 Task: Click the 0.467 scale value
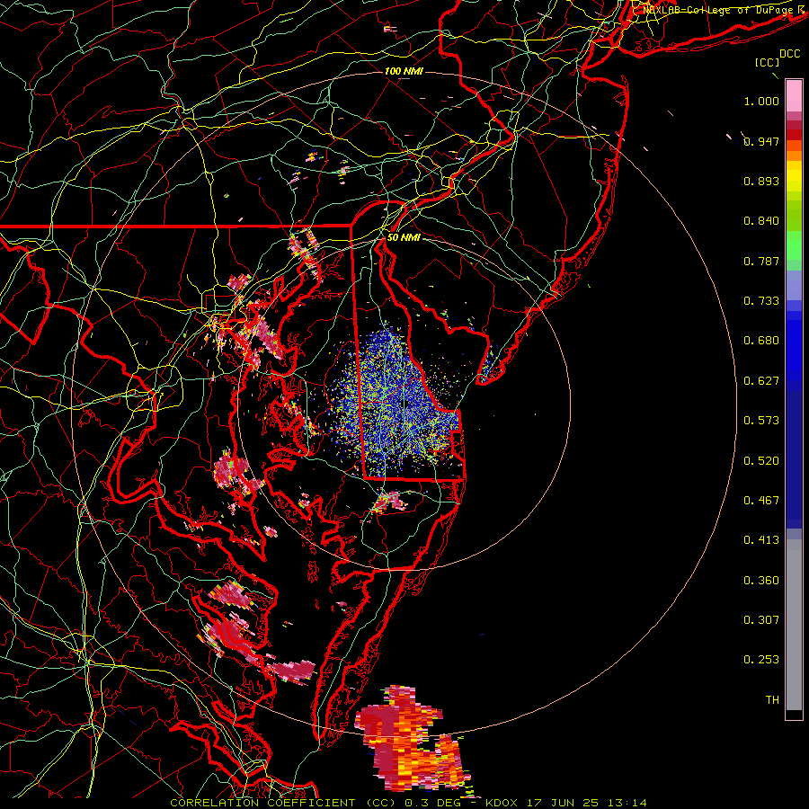click(761, 501)
